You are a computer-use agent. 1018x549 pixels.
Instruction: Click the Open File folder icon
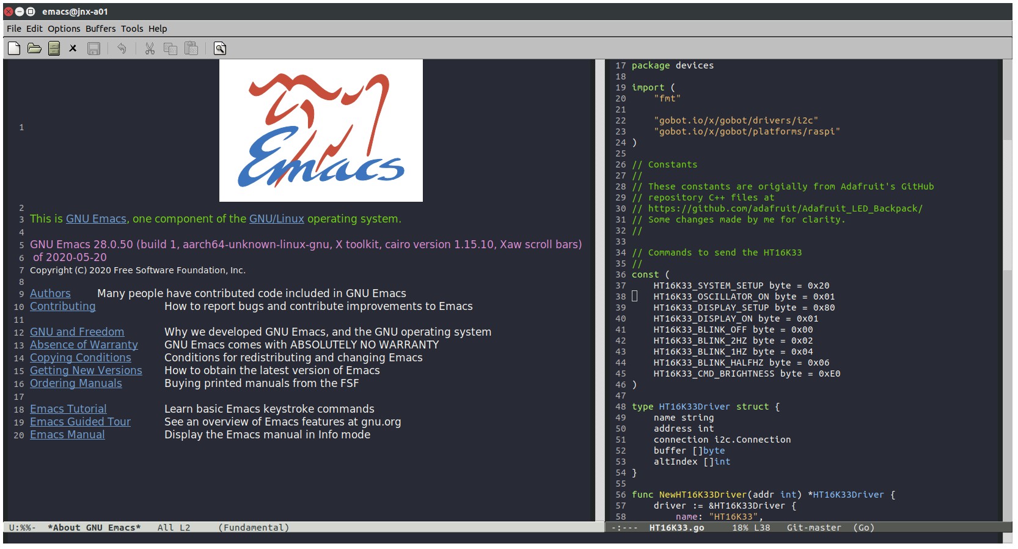click(34, 48)
